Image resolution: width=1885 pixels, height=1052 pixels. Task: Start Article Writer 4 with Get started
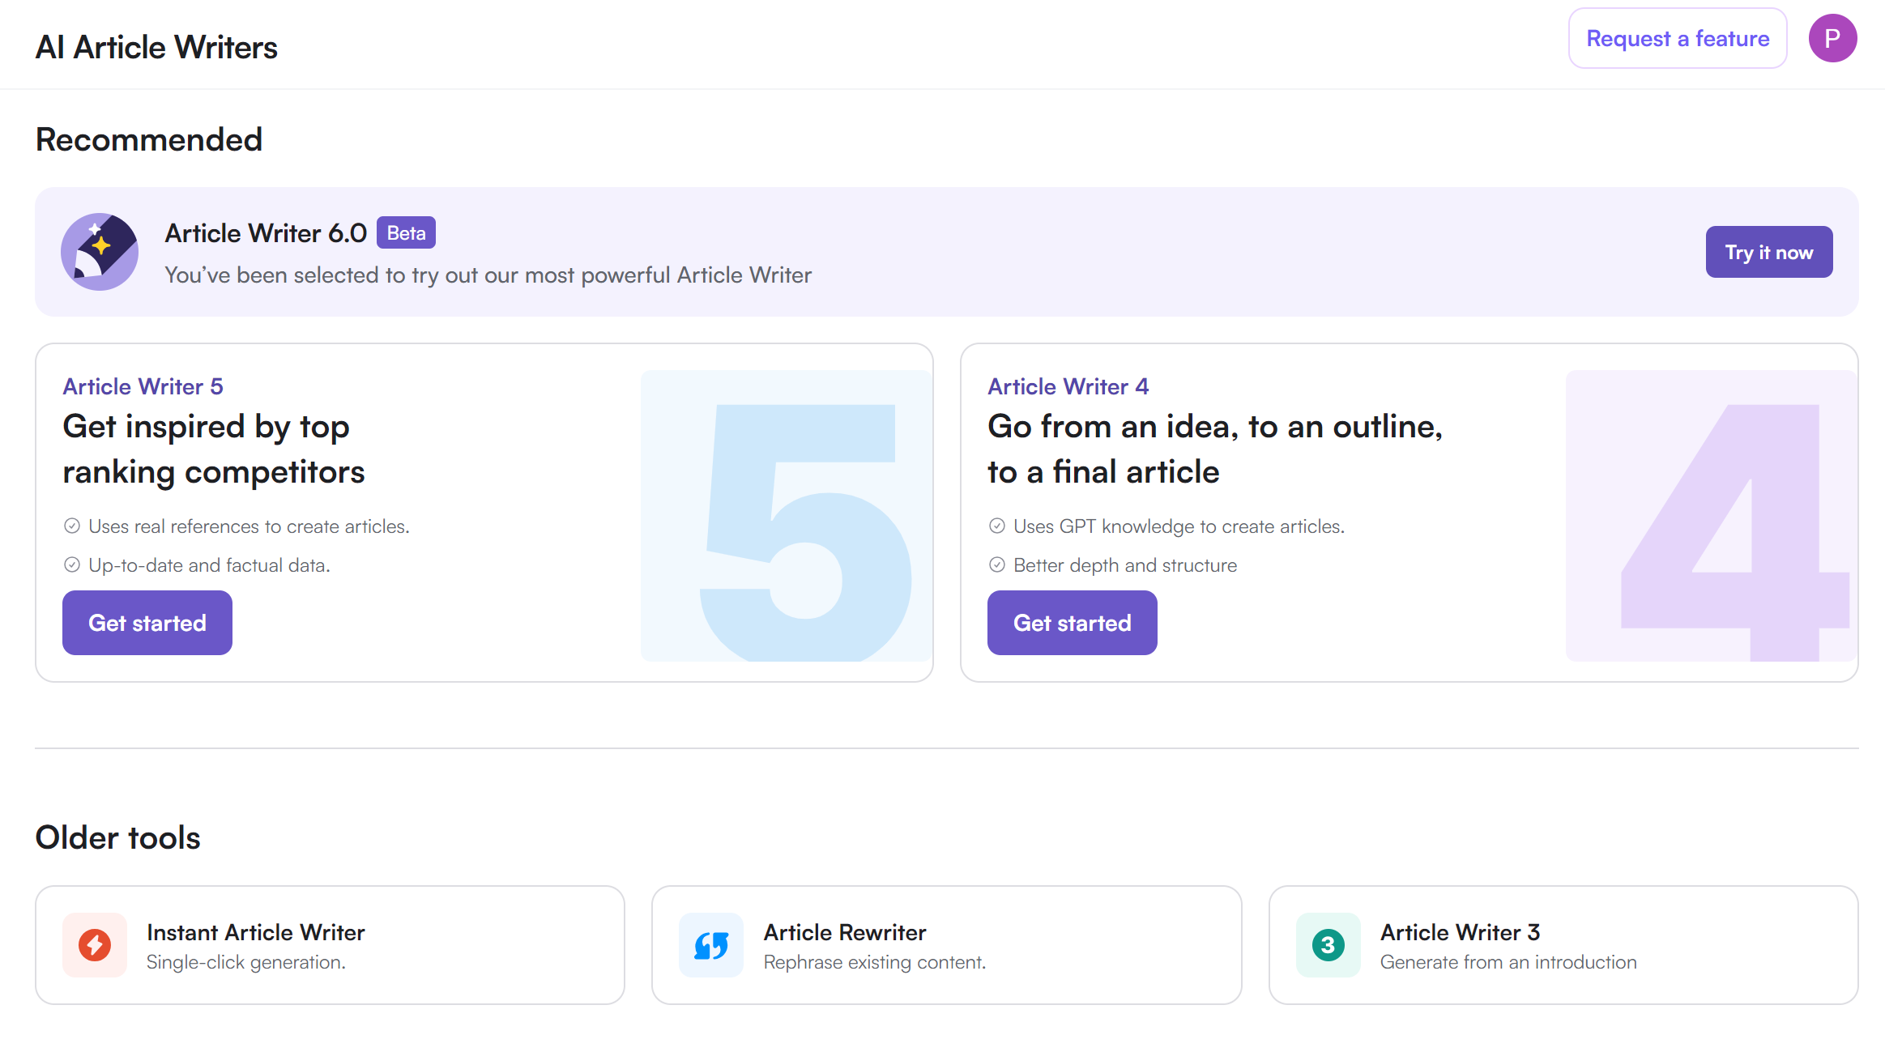[1072, 623]
